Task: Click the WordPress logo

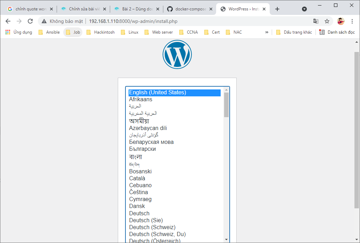Action: pos(177,54)
